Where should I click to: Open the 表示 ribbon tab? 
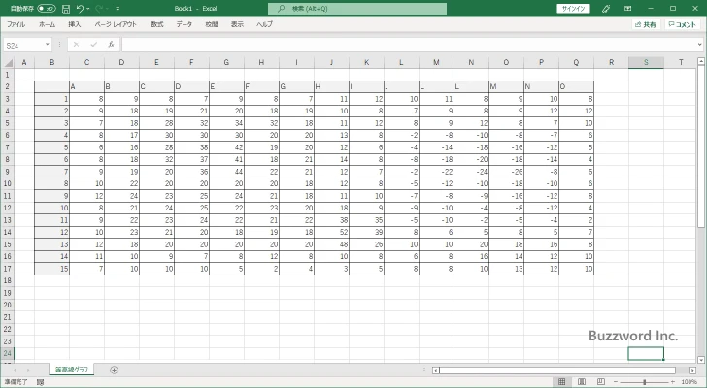[237, 24]
